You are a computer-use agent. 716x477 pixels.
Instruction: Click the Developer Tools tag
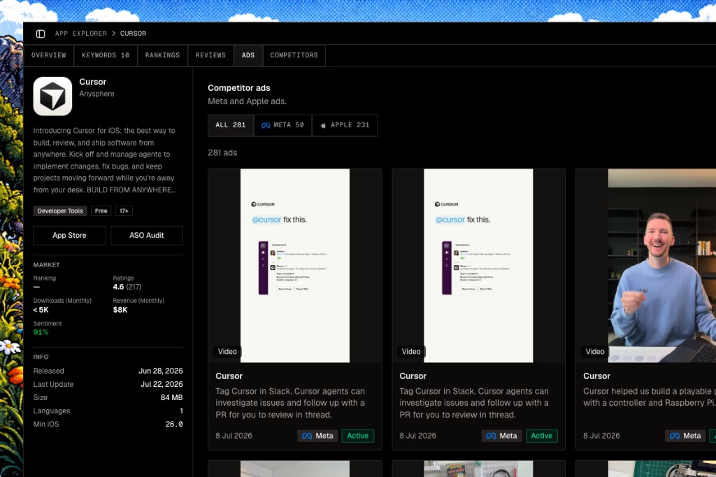click(x=60, y=211)
